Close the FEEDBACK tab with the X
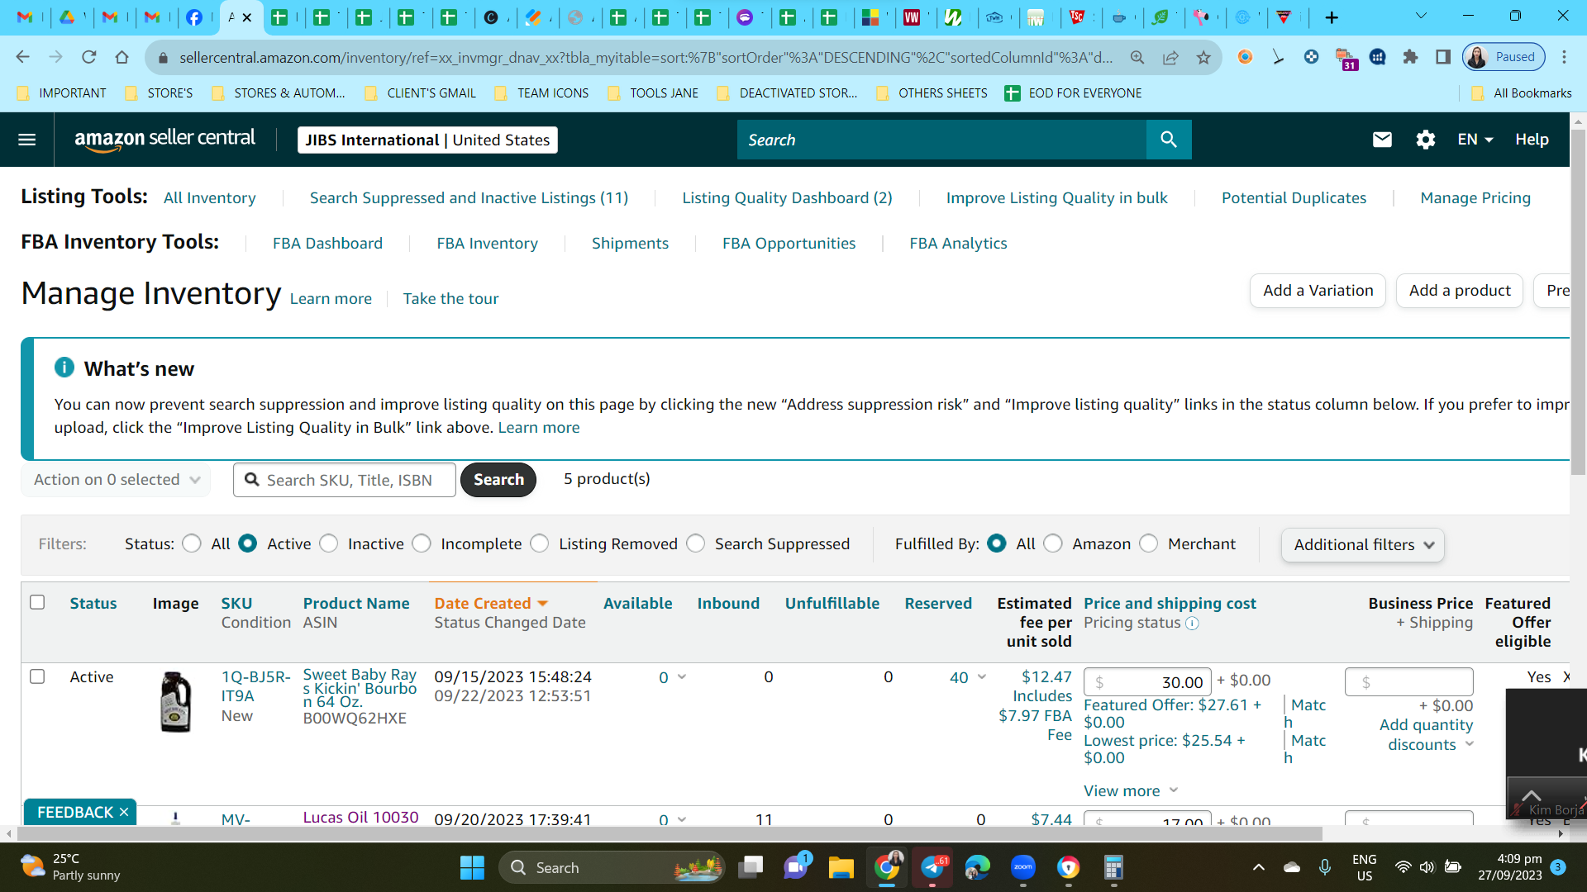The height and width of the screenshot is (892, 1587). pos(124,813)
